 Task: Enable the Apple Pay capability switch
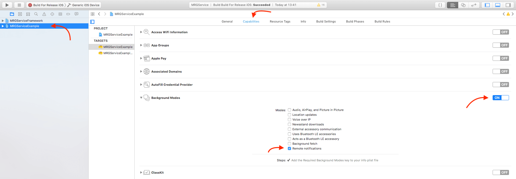pos(501,58)
